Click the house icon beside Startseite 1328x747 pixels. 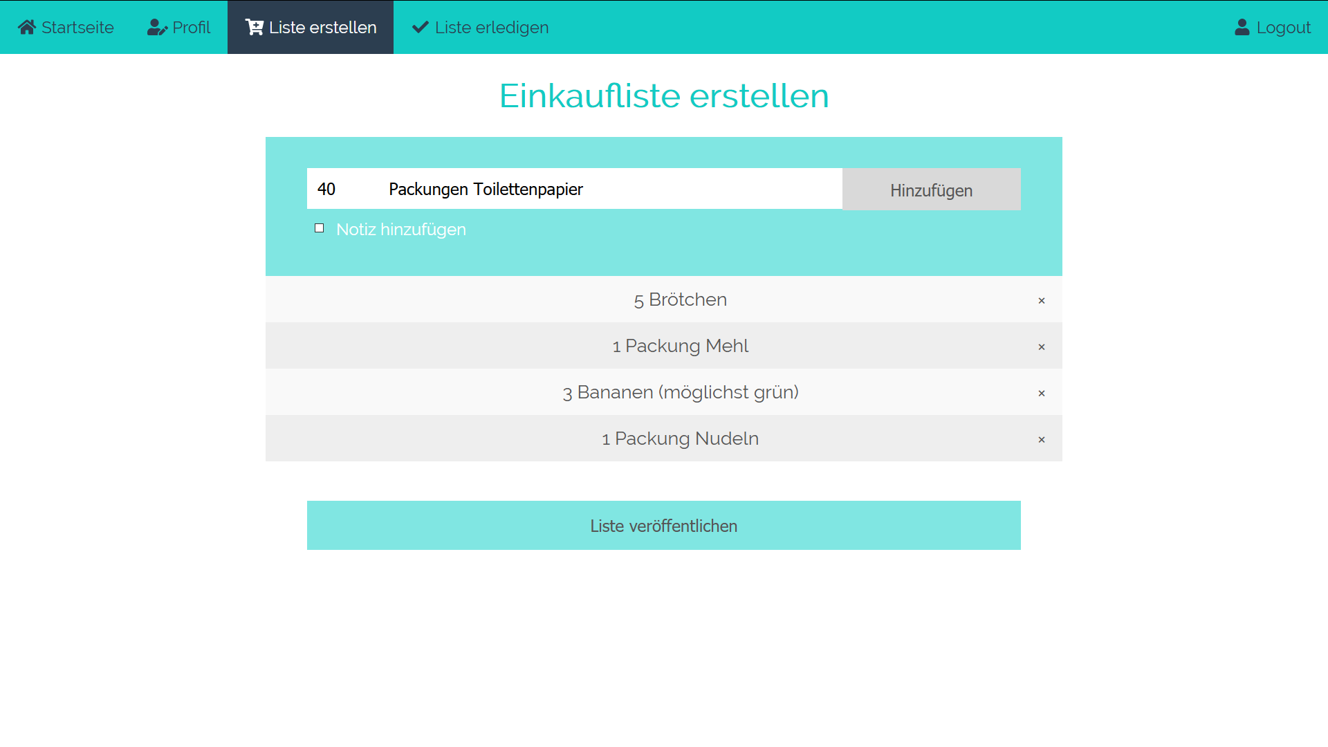27,27
